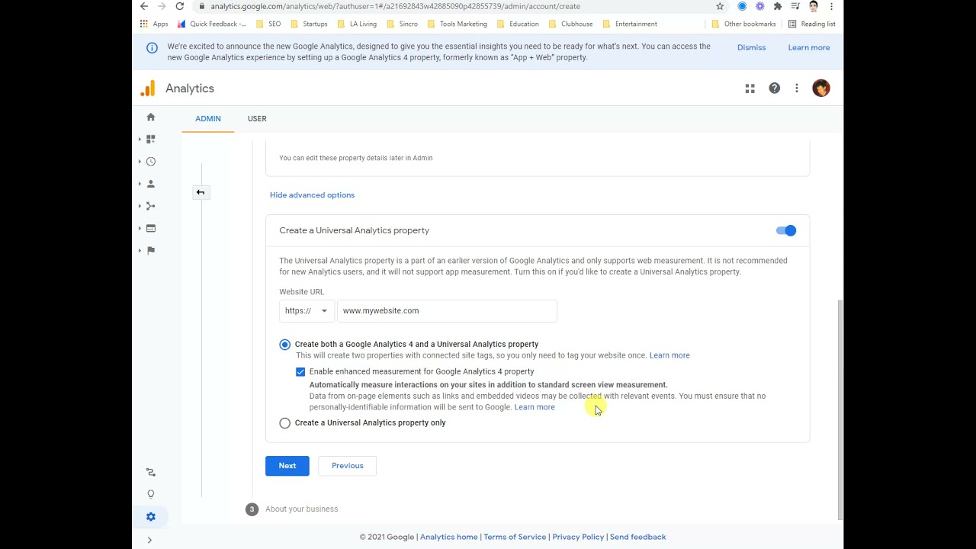This screenshot has width=976, height=549.
Task: Open the Chrome three-dot menu
Action: [x=831, y=6]
